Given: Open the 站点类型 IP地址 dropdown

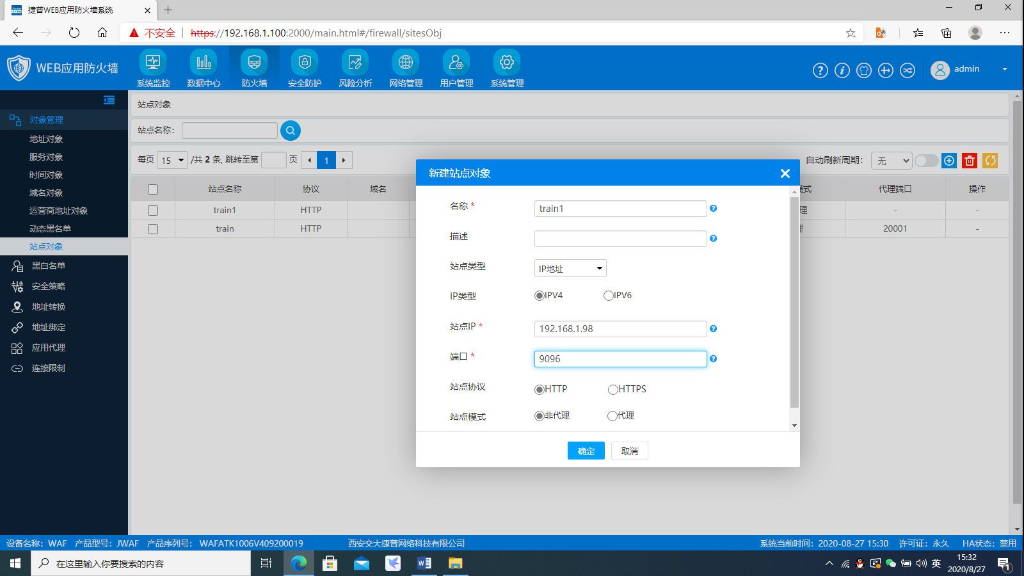Looking at the screenshot, I should [x=570, y=268].
